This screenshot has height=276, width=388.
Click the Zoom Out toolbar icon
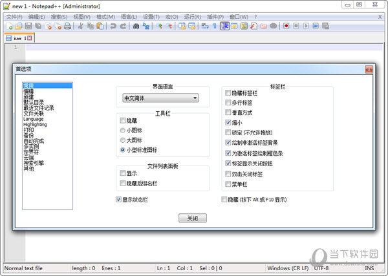pos(169,26)
